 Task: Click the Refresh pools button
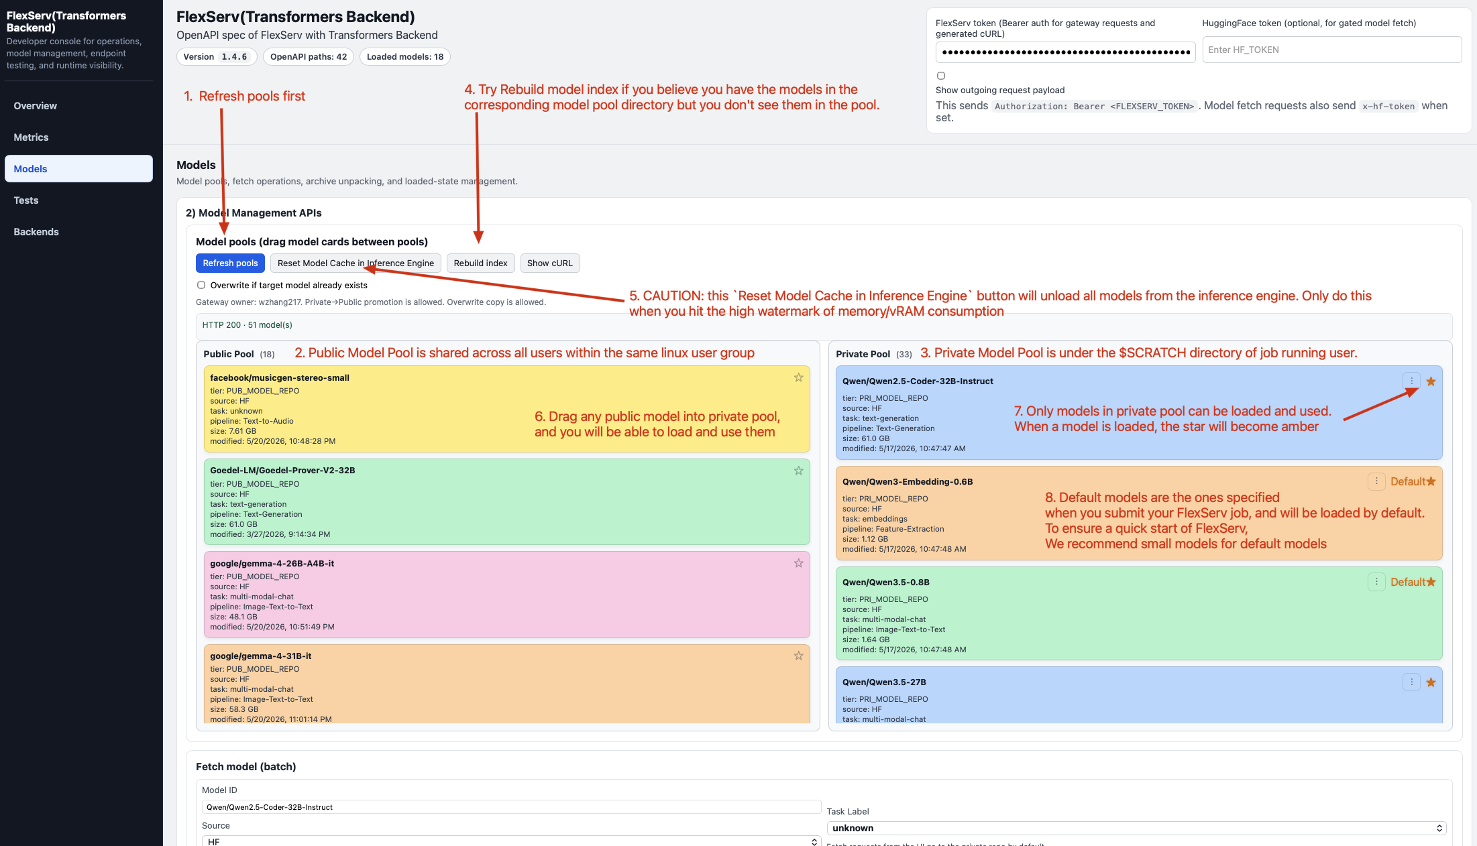point(230,263)
